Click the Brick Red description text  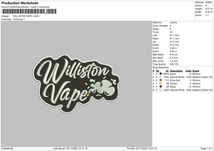175,80
